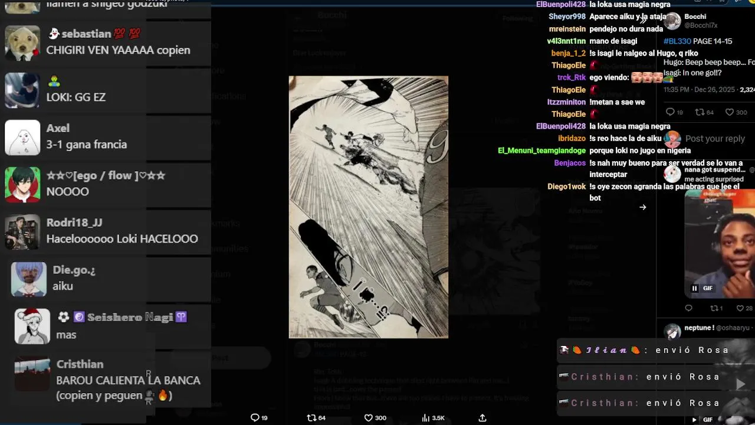
Task: Click username Sheyor998 in stream chat
Action: 567,17
